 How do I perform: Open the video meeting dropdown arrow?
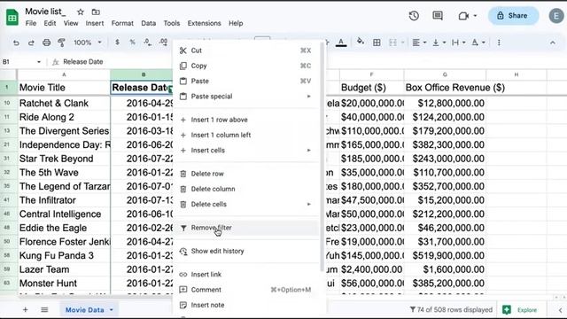(x=475, y=16)
